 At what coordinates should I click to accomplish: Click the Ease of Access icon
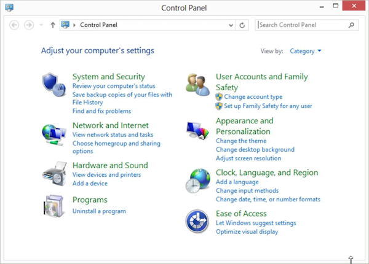click(198, 222)
